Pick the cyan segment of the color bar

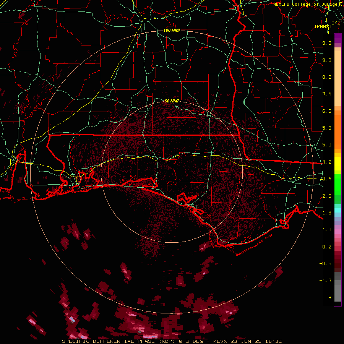[338, 210]
